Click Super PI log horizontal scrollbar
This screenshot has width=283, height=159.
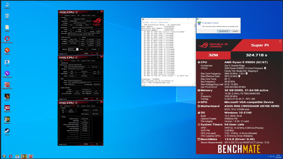(168, 85)
